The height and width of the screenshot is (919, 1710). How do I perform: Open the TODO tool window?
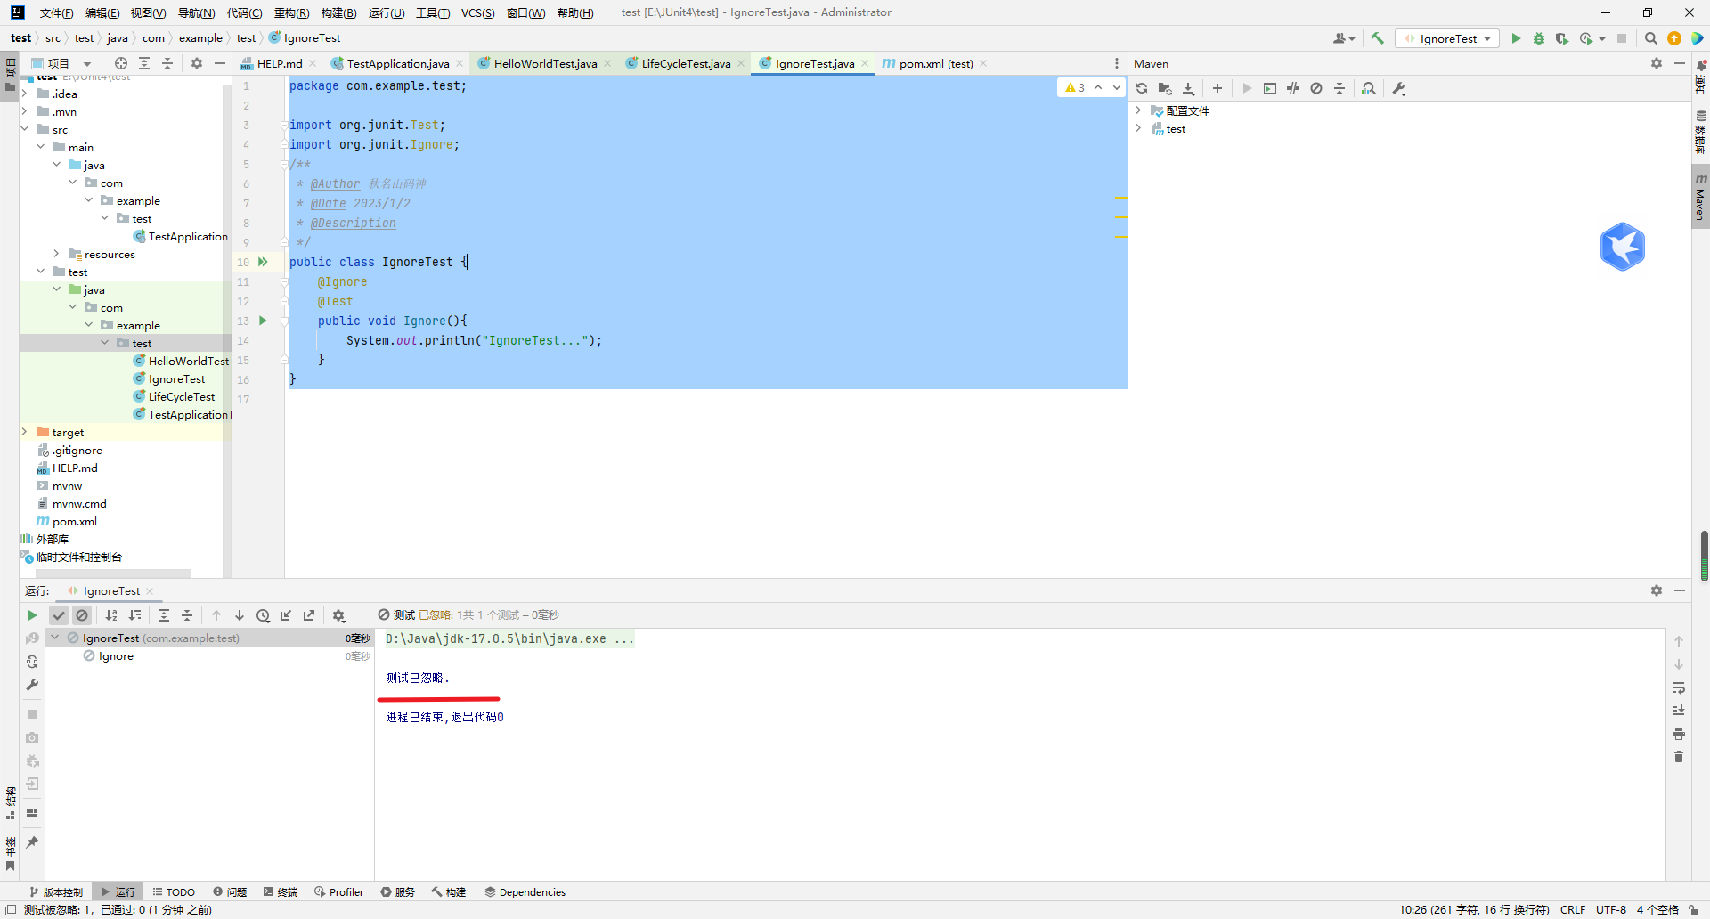pyautogui.click(x=174, y=891)
